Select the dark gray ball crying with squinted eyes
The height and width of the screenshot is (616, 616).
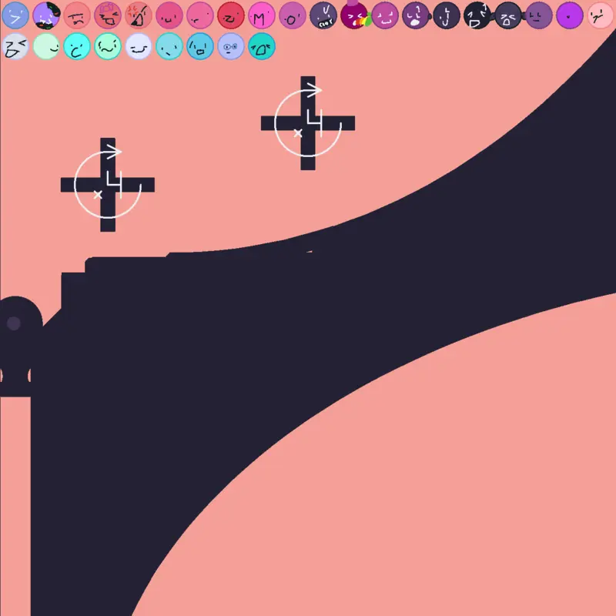(x=508, y=15)
